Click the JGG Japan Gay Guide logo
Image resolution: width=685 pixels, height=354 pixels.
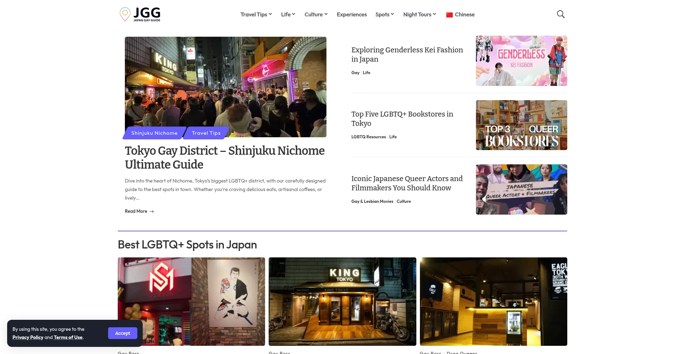point(140,14)
